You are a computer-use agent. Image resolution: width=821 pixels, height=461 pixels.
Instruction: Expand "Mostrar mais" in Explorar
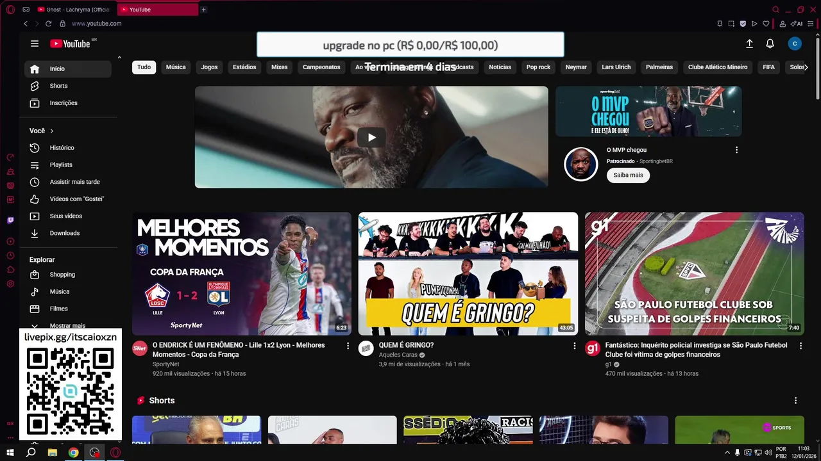[x=68, y=325]
